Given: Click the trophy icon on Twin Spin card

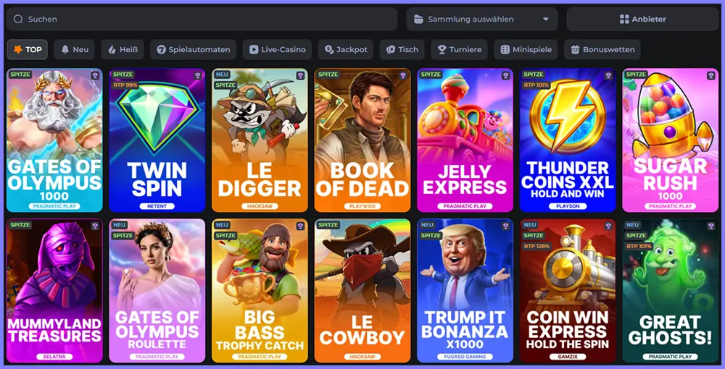Looking at the screenshot, I should pyautogui.click(x=198, y=75).
